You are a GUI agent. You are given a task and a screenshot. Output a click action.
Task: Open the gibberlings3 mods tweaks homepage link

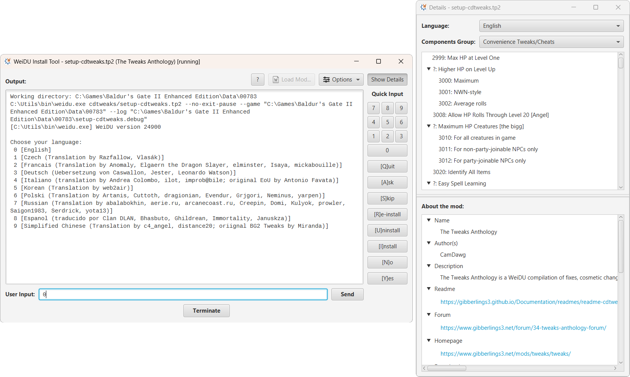point(506,354)
